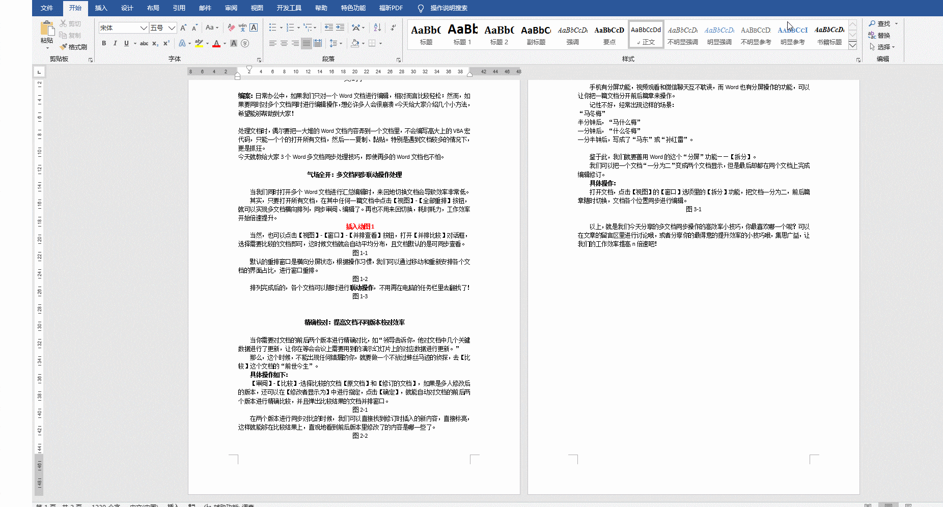
Task: Apply the 副标题 subtitle style
Action: (536, 35)
